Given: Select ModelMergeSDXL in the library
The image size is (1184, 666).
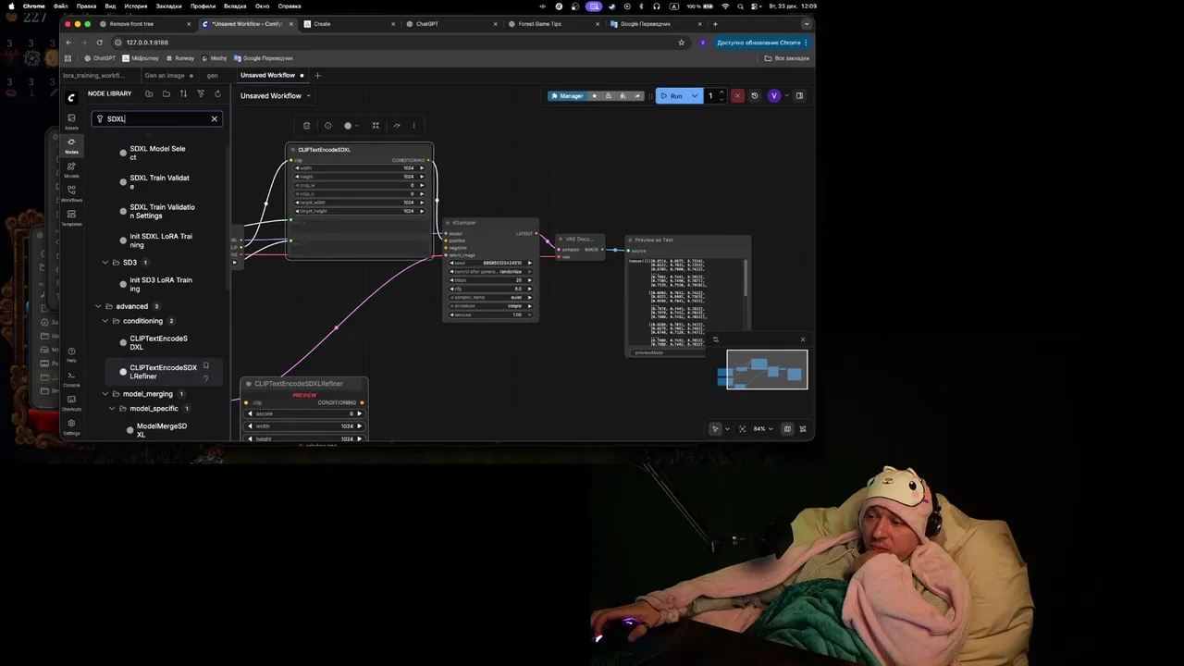Looking at the screenshot, I should [162, 430].
